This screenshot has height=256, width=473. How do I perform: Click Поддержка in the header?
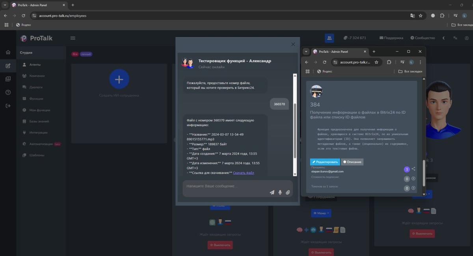coord(391,38)
